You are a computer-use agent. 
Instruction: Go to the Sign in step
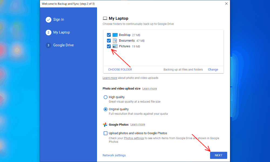[59, 20]
